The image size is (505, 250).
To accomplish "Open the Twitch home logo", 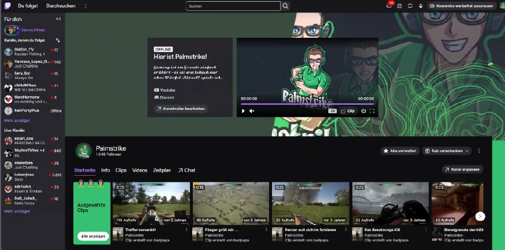I will coord(7,6).
